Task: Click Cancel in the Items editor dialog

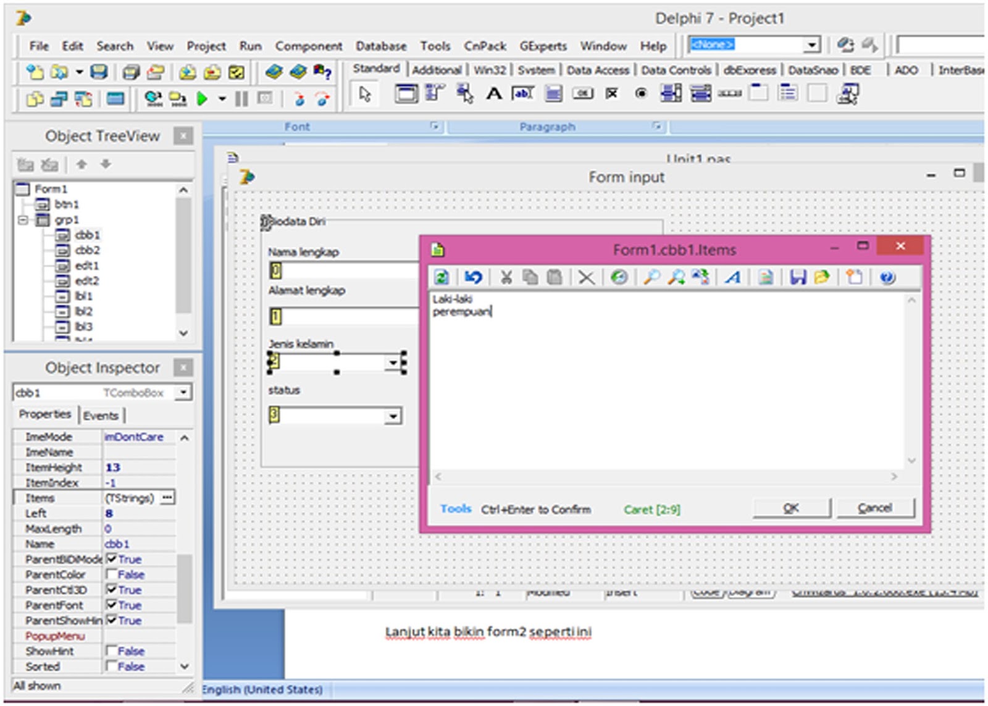Action: click(875, 508)
